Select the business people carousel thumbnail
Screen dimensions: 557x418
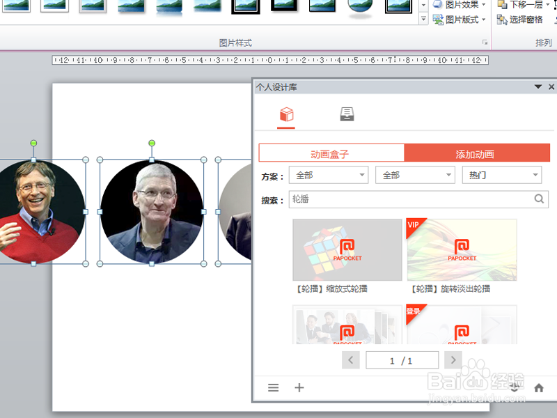tap(347, 324)
